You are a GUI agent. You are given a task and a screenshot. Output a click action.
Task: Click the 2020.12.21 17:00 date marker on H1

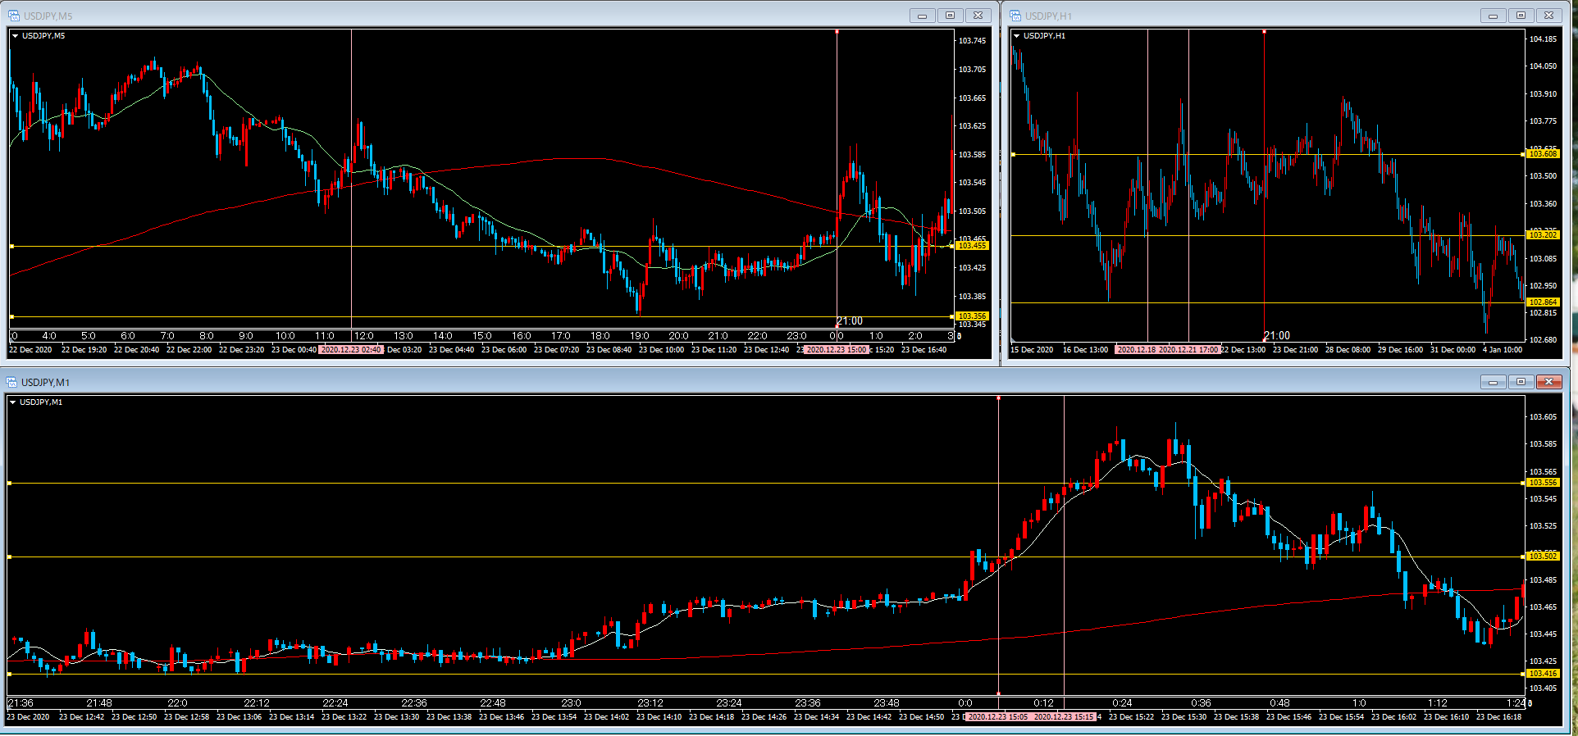coord(1188,350)
